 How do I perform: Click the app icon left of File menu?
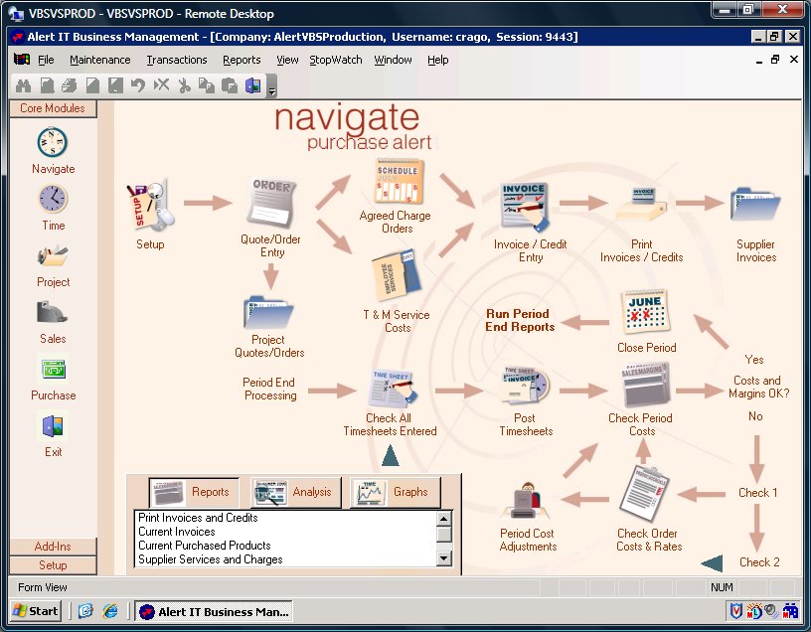coord(22,60)
